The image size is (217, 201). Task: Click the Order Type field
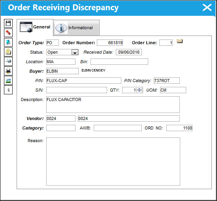(x=53, y=43)
